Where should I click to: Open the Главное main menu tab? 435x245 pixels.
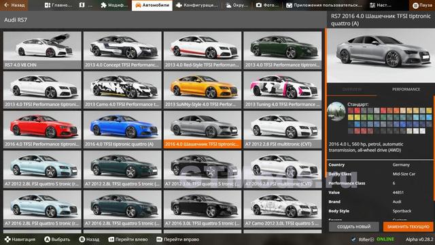58,5
